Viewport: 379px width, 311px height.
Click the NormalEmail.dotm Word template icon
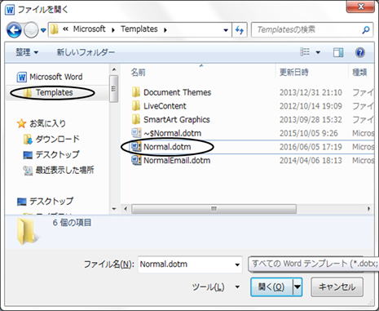(136, 161)
